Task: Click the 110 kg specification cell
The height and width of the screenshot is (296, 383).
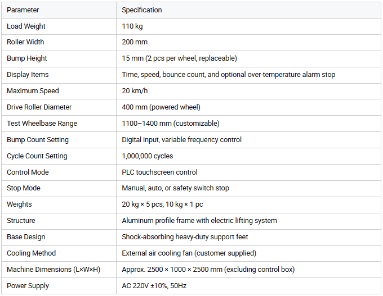Action: [x=132, y=26]
